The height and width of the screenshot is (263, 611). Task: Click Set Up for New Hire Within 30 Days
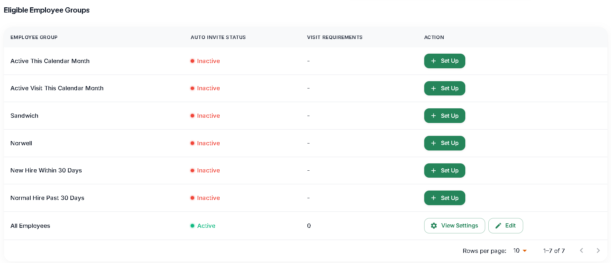(x=444, y=171)
